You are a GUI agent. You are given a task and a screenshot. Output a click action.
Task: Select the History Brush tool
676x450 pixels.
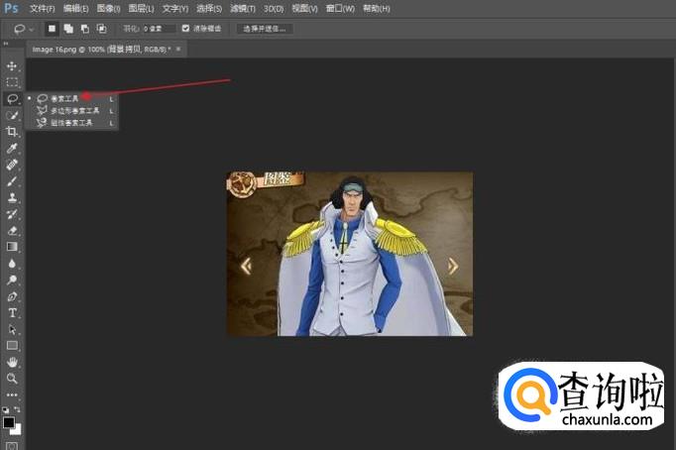[12, 214]
